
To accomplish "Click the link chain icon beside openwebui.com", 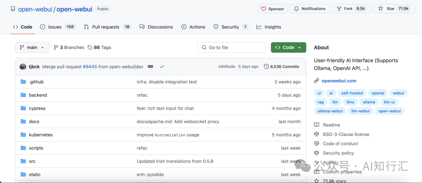I will [x=316, y=81].
